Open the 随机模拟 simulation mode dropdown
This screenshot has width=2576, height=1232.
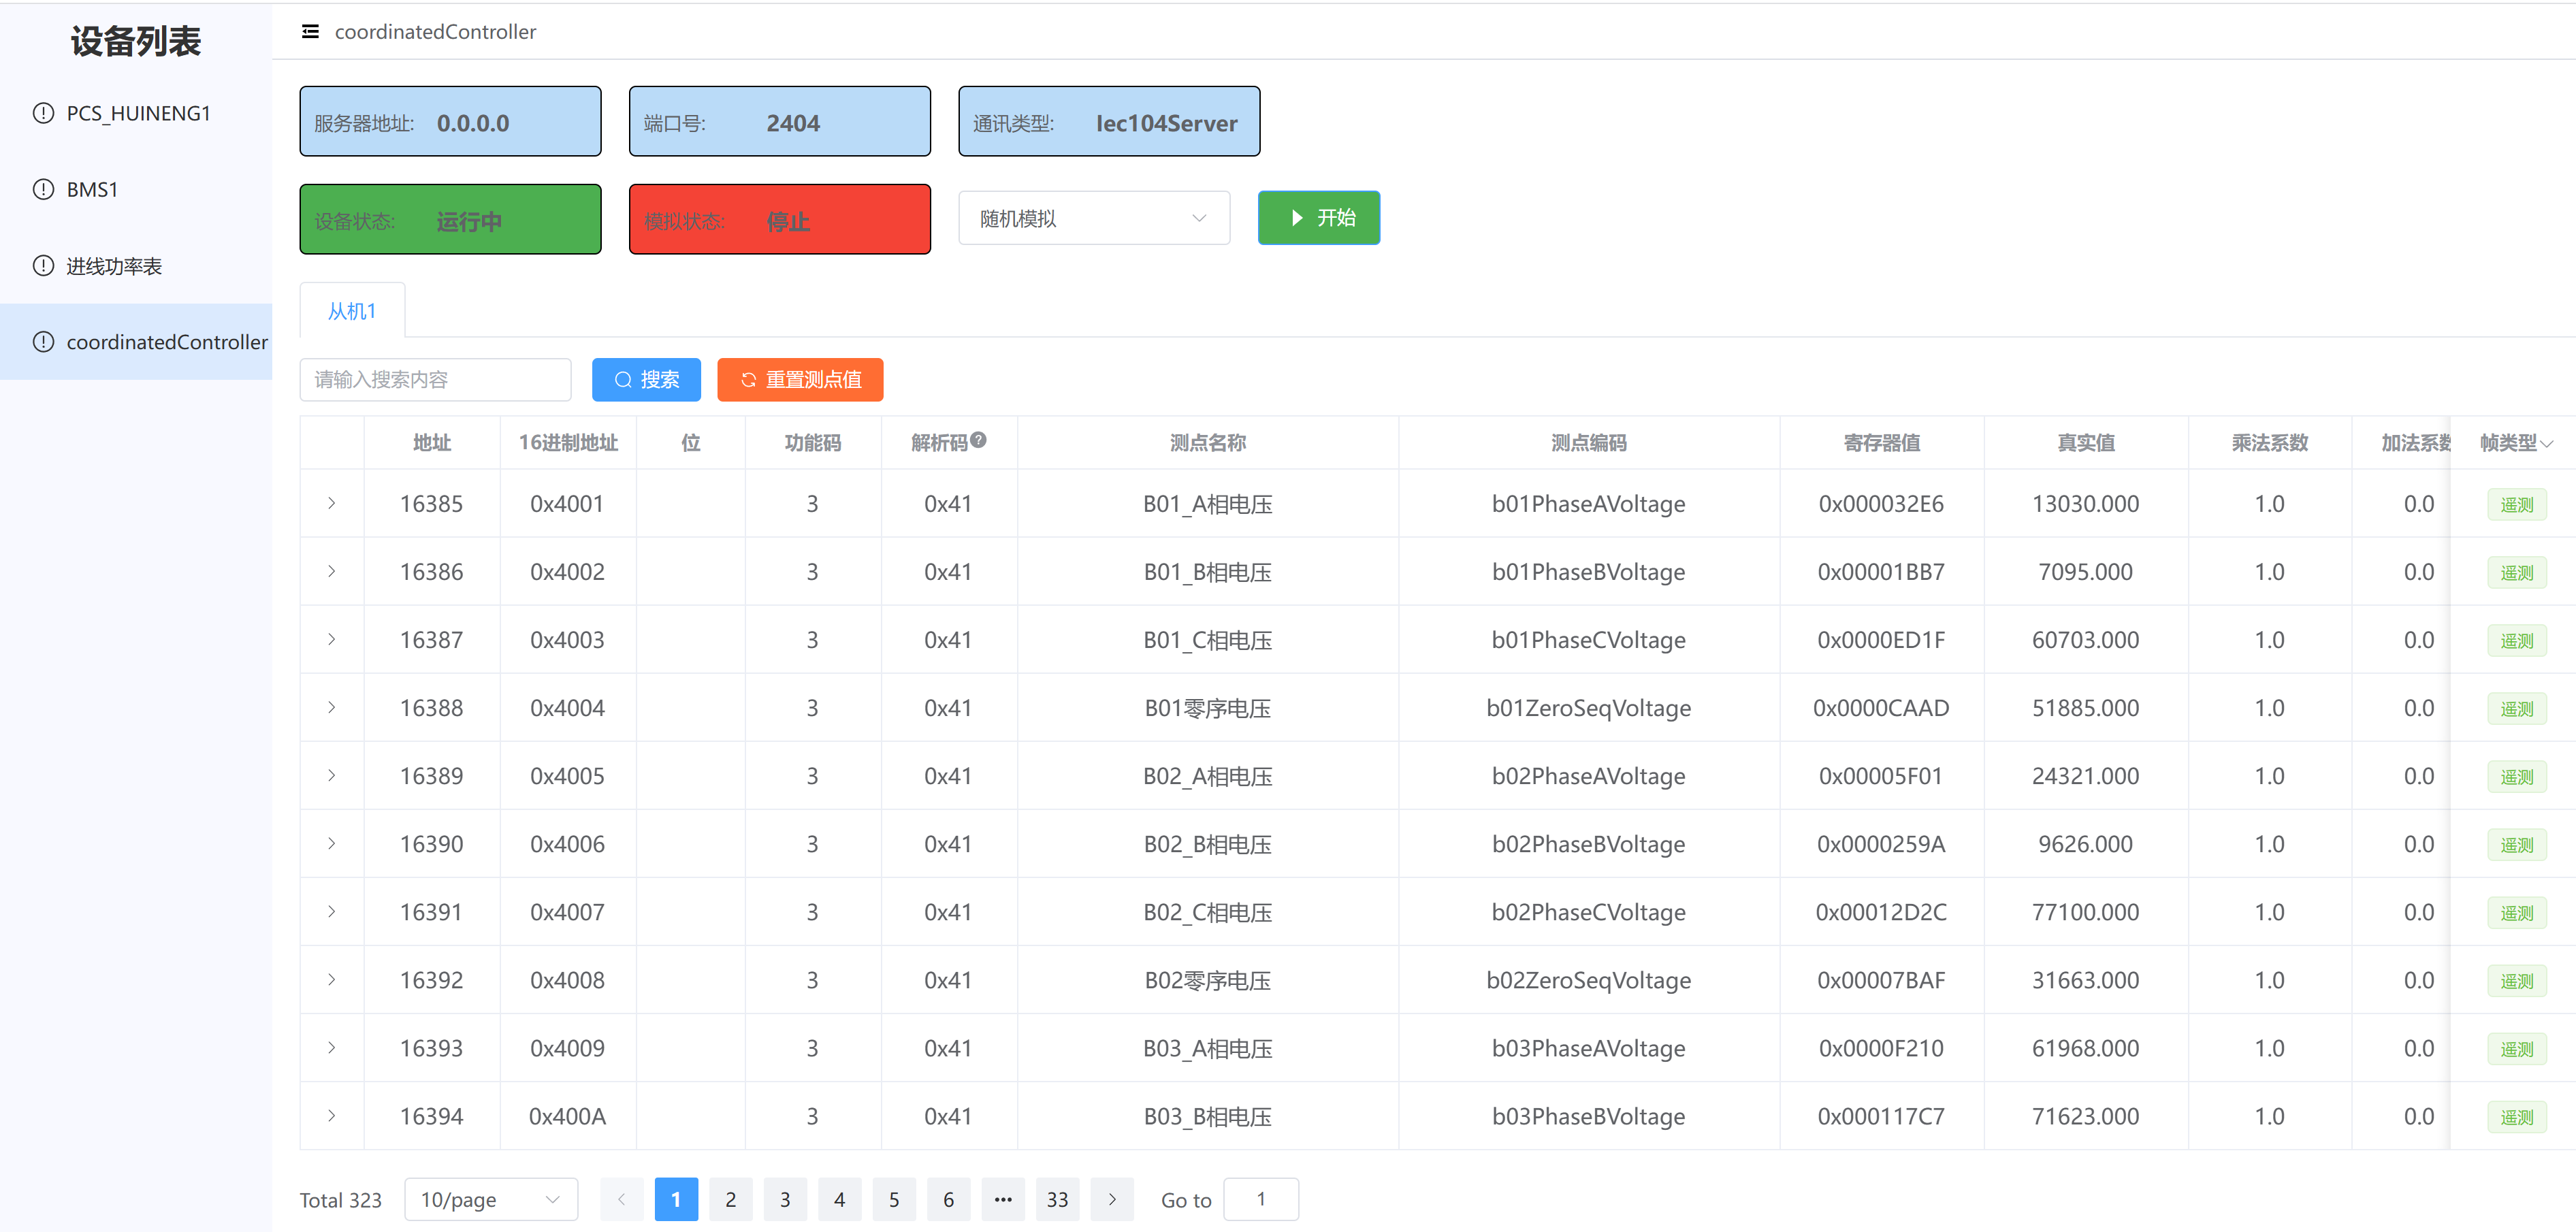[1094, 218]
